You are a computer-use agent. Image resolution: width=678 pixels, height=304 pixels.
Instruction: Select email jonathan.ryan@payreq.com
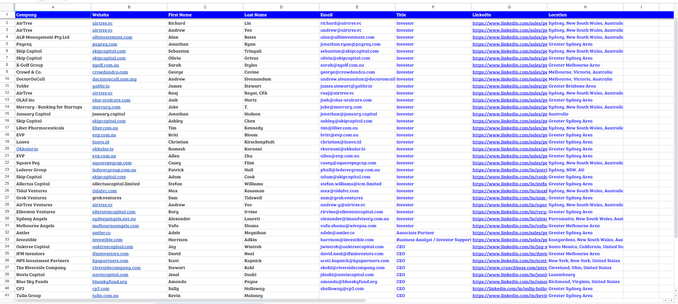click(x=357, y=44)
